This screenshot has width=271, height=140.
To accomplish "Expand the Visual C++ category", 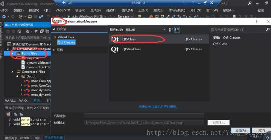I will [55, 37].
